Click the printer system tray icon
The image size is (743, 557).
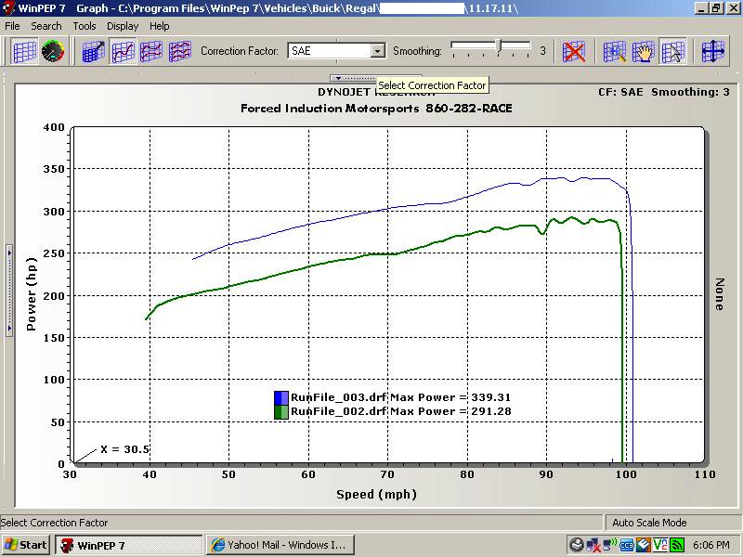pyautogui.click(x=576, y=545)
